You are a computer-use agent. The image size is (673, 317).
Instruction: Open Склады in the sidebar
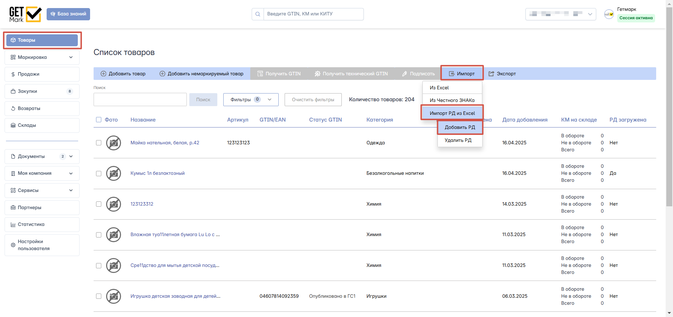tap(42, 125)
